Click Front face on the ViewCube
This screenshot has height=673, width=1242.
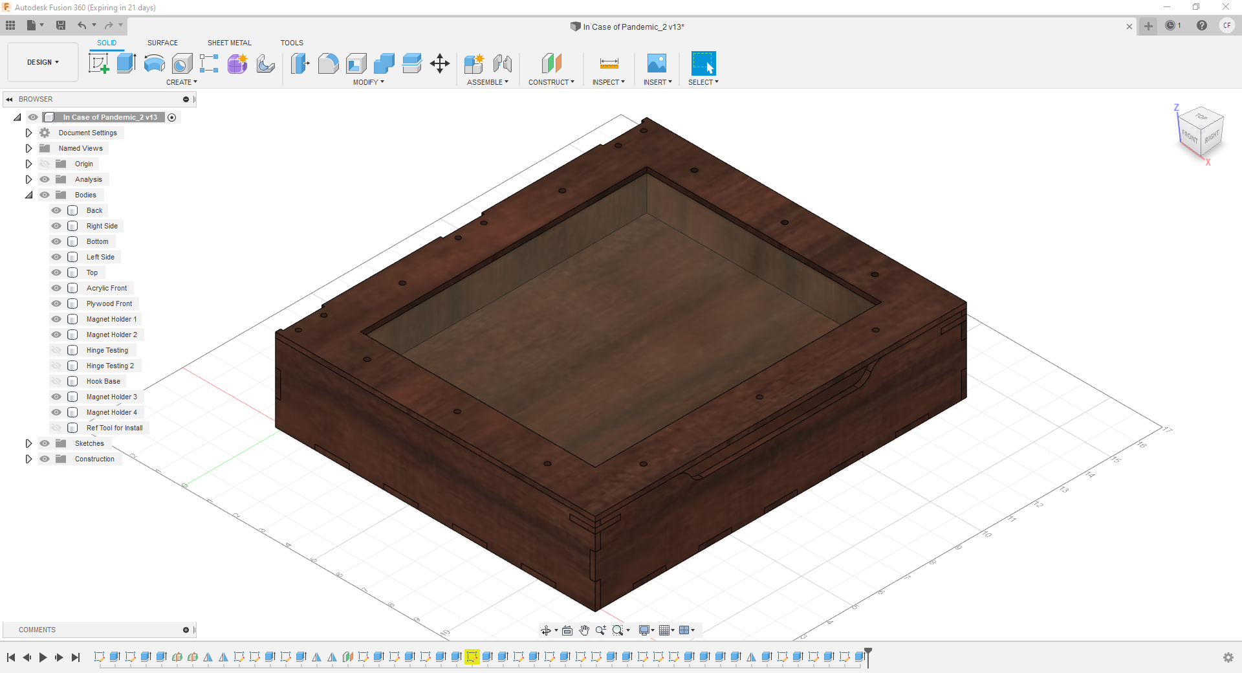(1188, 137)
